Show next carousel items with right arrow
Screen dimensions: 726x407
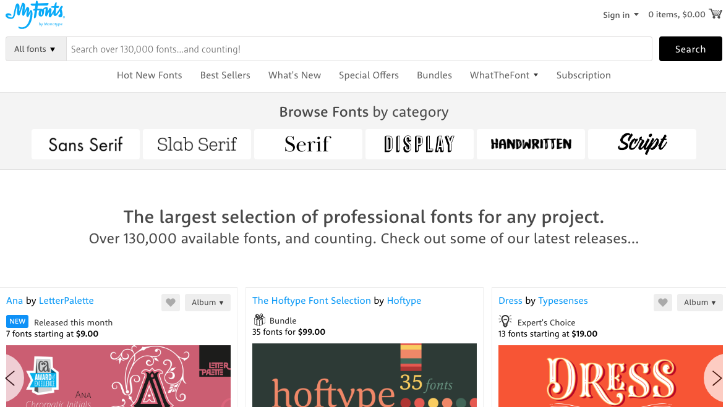click(x=716, y=379)
